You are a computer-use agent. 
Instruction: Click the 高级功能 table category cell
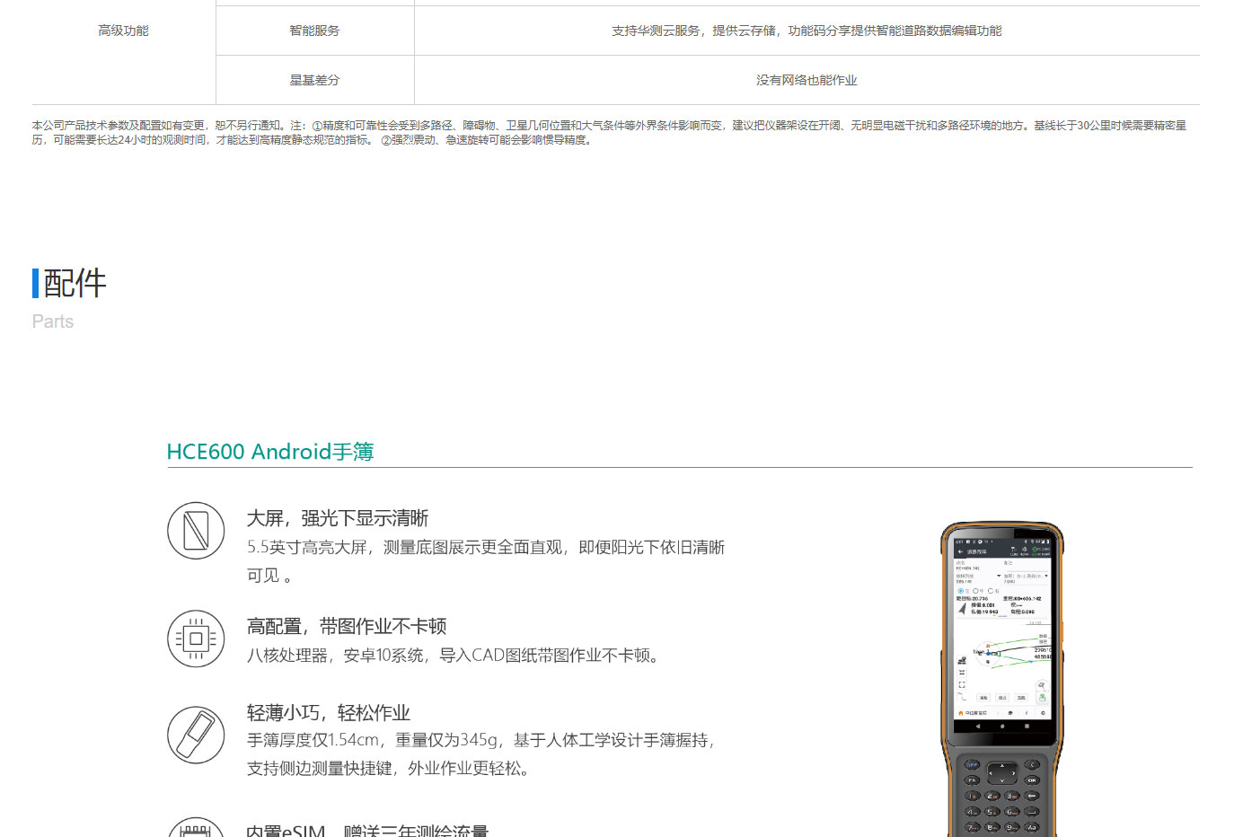point(123,31)
